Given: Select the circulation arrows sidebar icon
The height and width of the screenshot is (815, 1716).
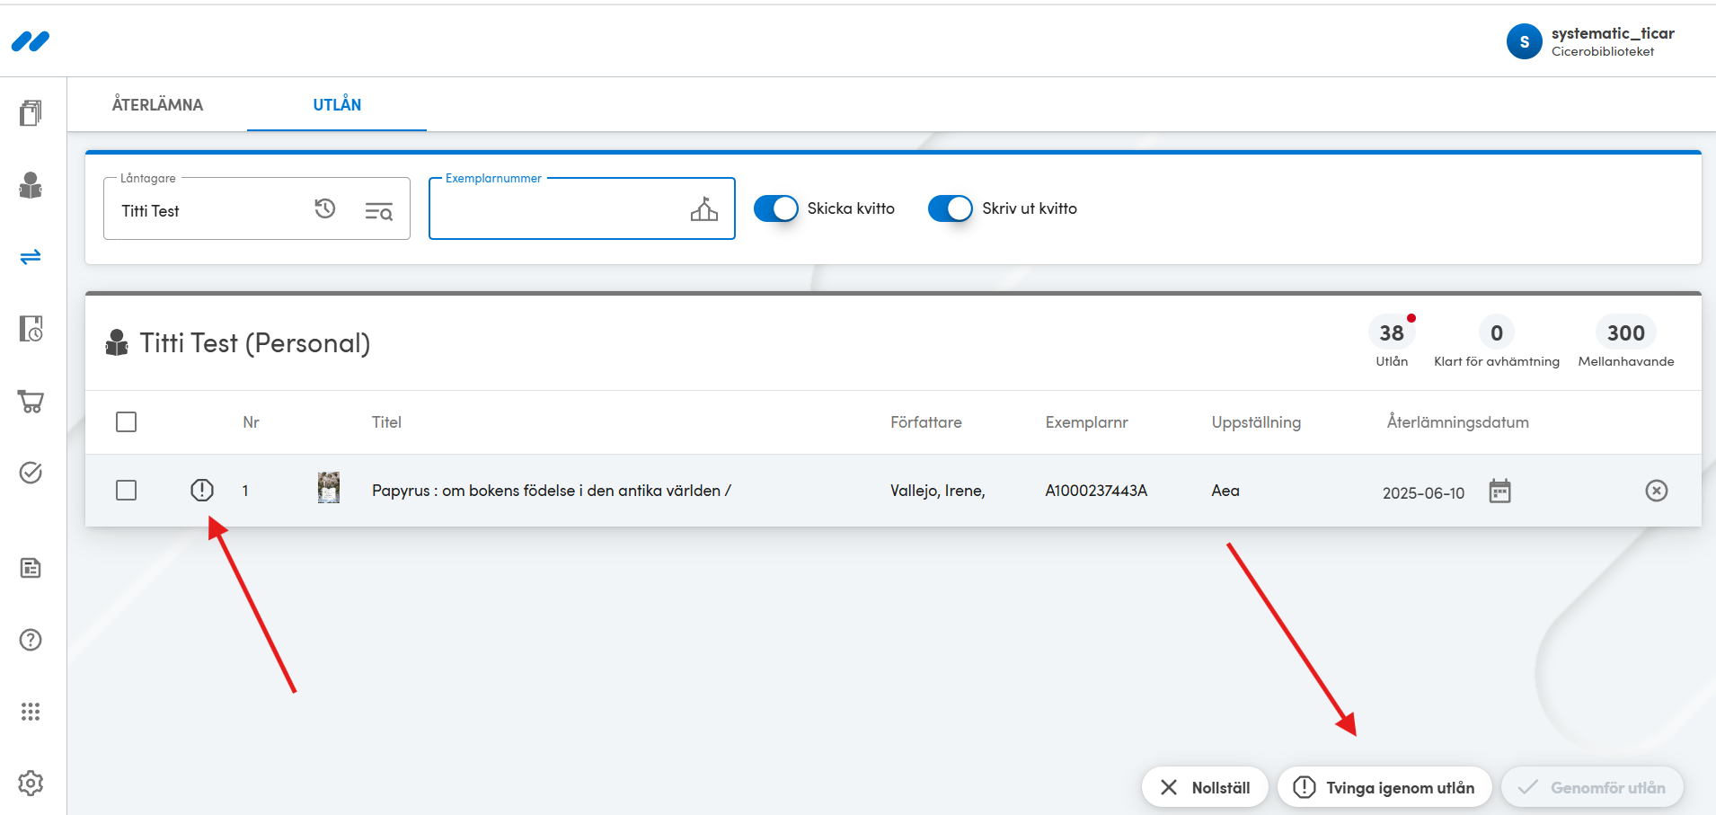Looking at the screenshot, I should coord(31,257).
